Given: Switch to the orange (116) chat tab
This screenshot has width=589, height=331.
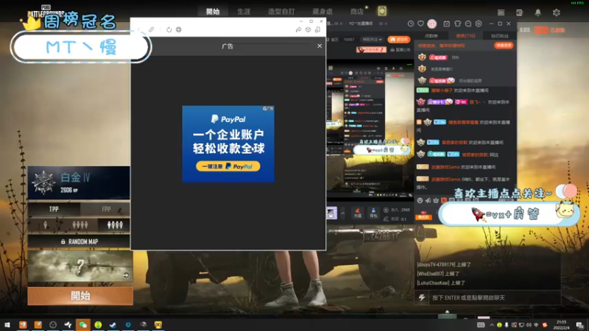Looking at the screenshot, I should pos(465,36).
